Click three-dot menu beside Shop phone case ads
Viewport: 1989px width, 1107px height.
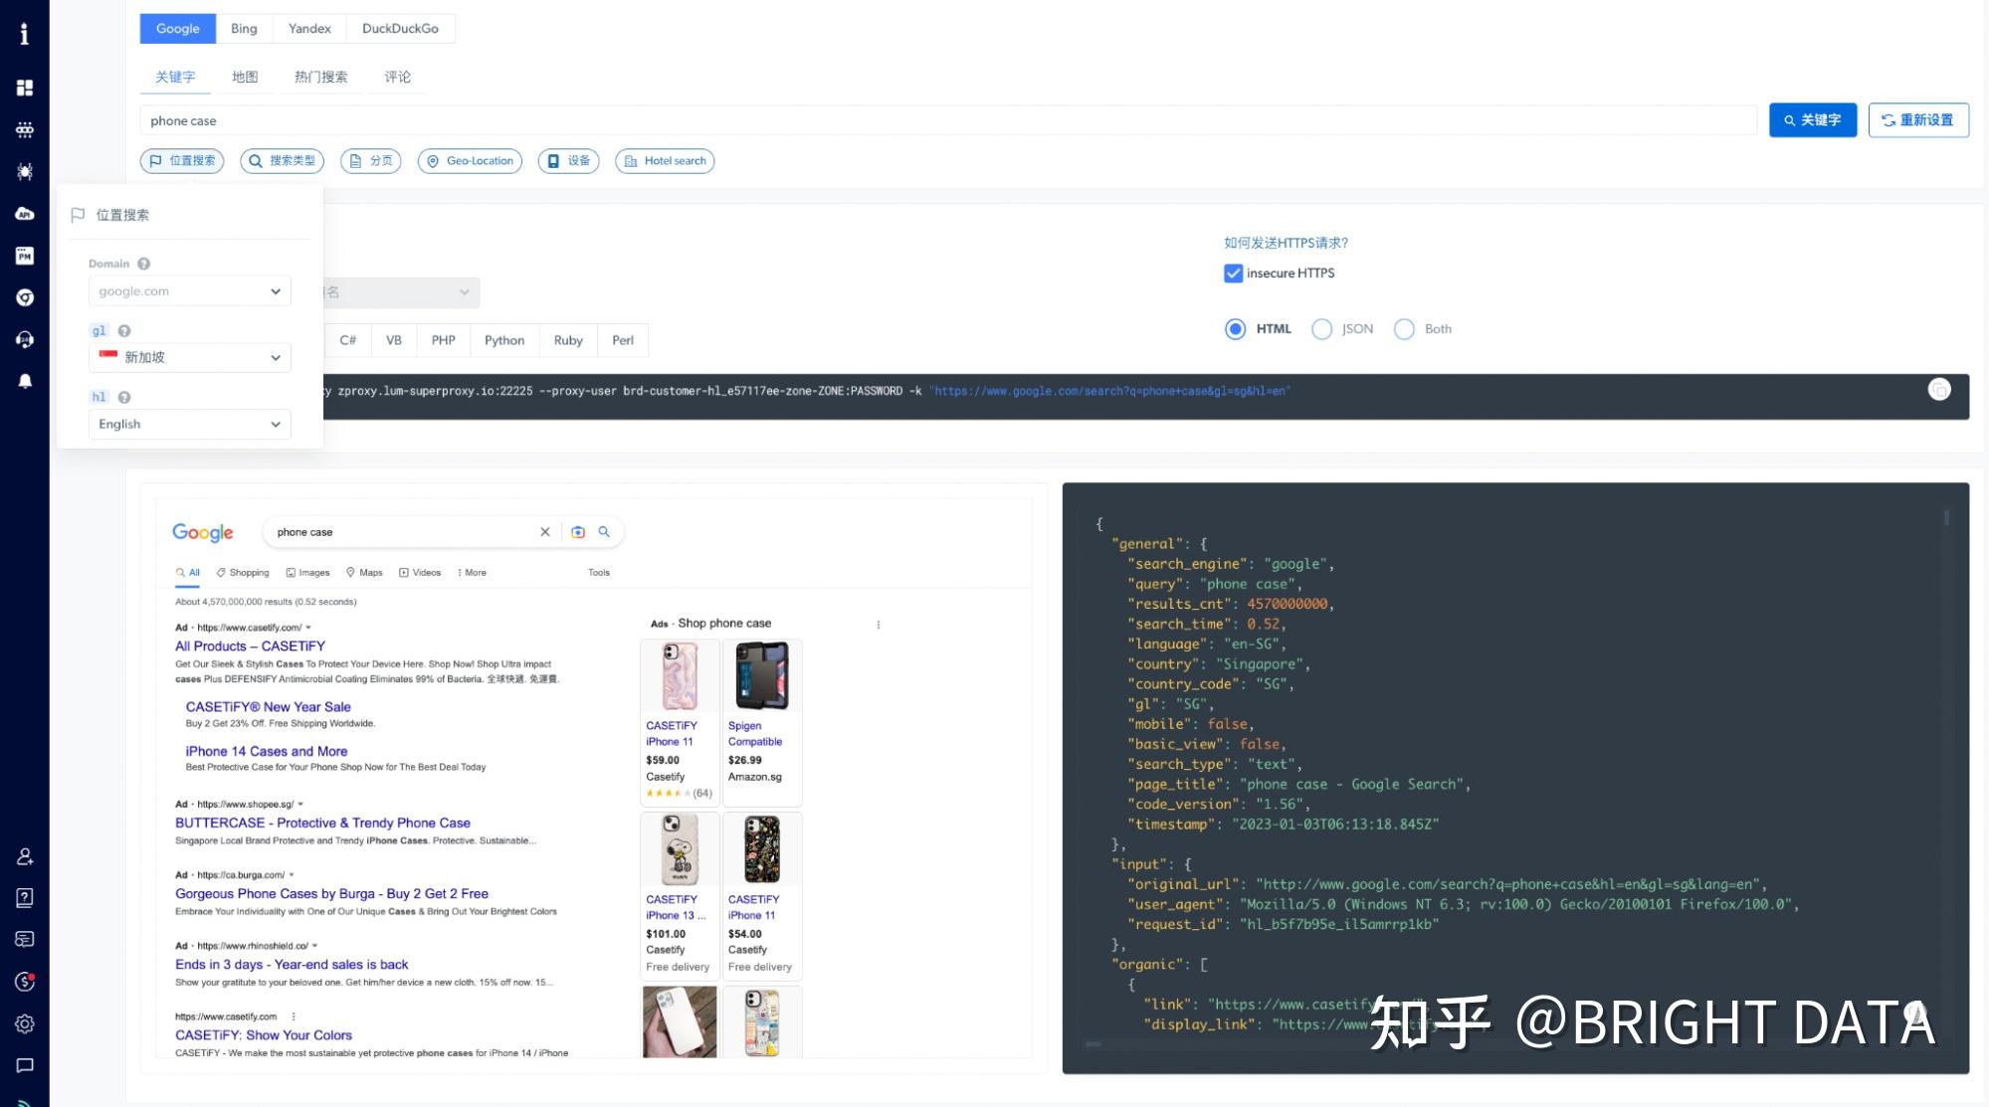pos(878,625)
